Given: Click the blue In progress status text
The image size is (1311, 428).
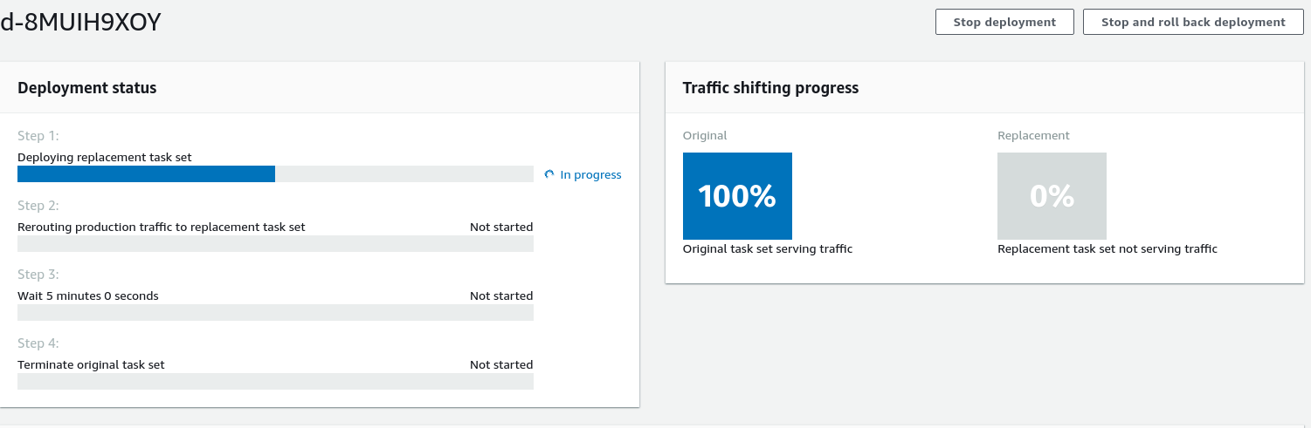Looking at the screenshot, I should tap(590, 175).
